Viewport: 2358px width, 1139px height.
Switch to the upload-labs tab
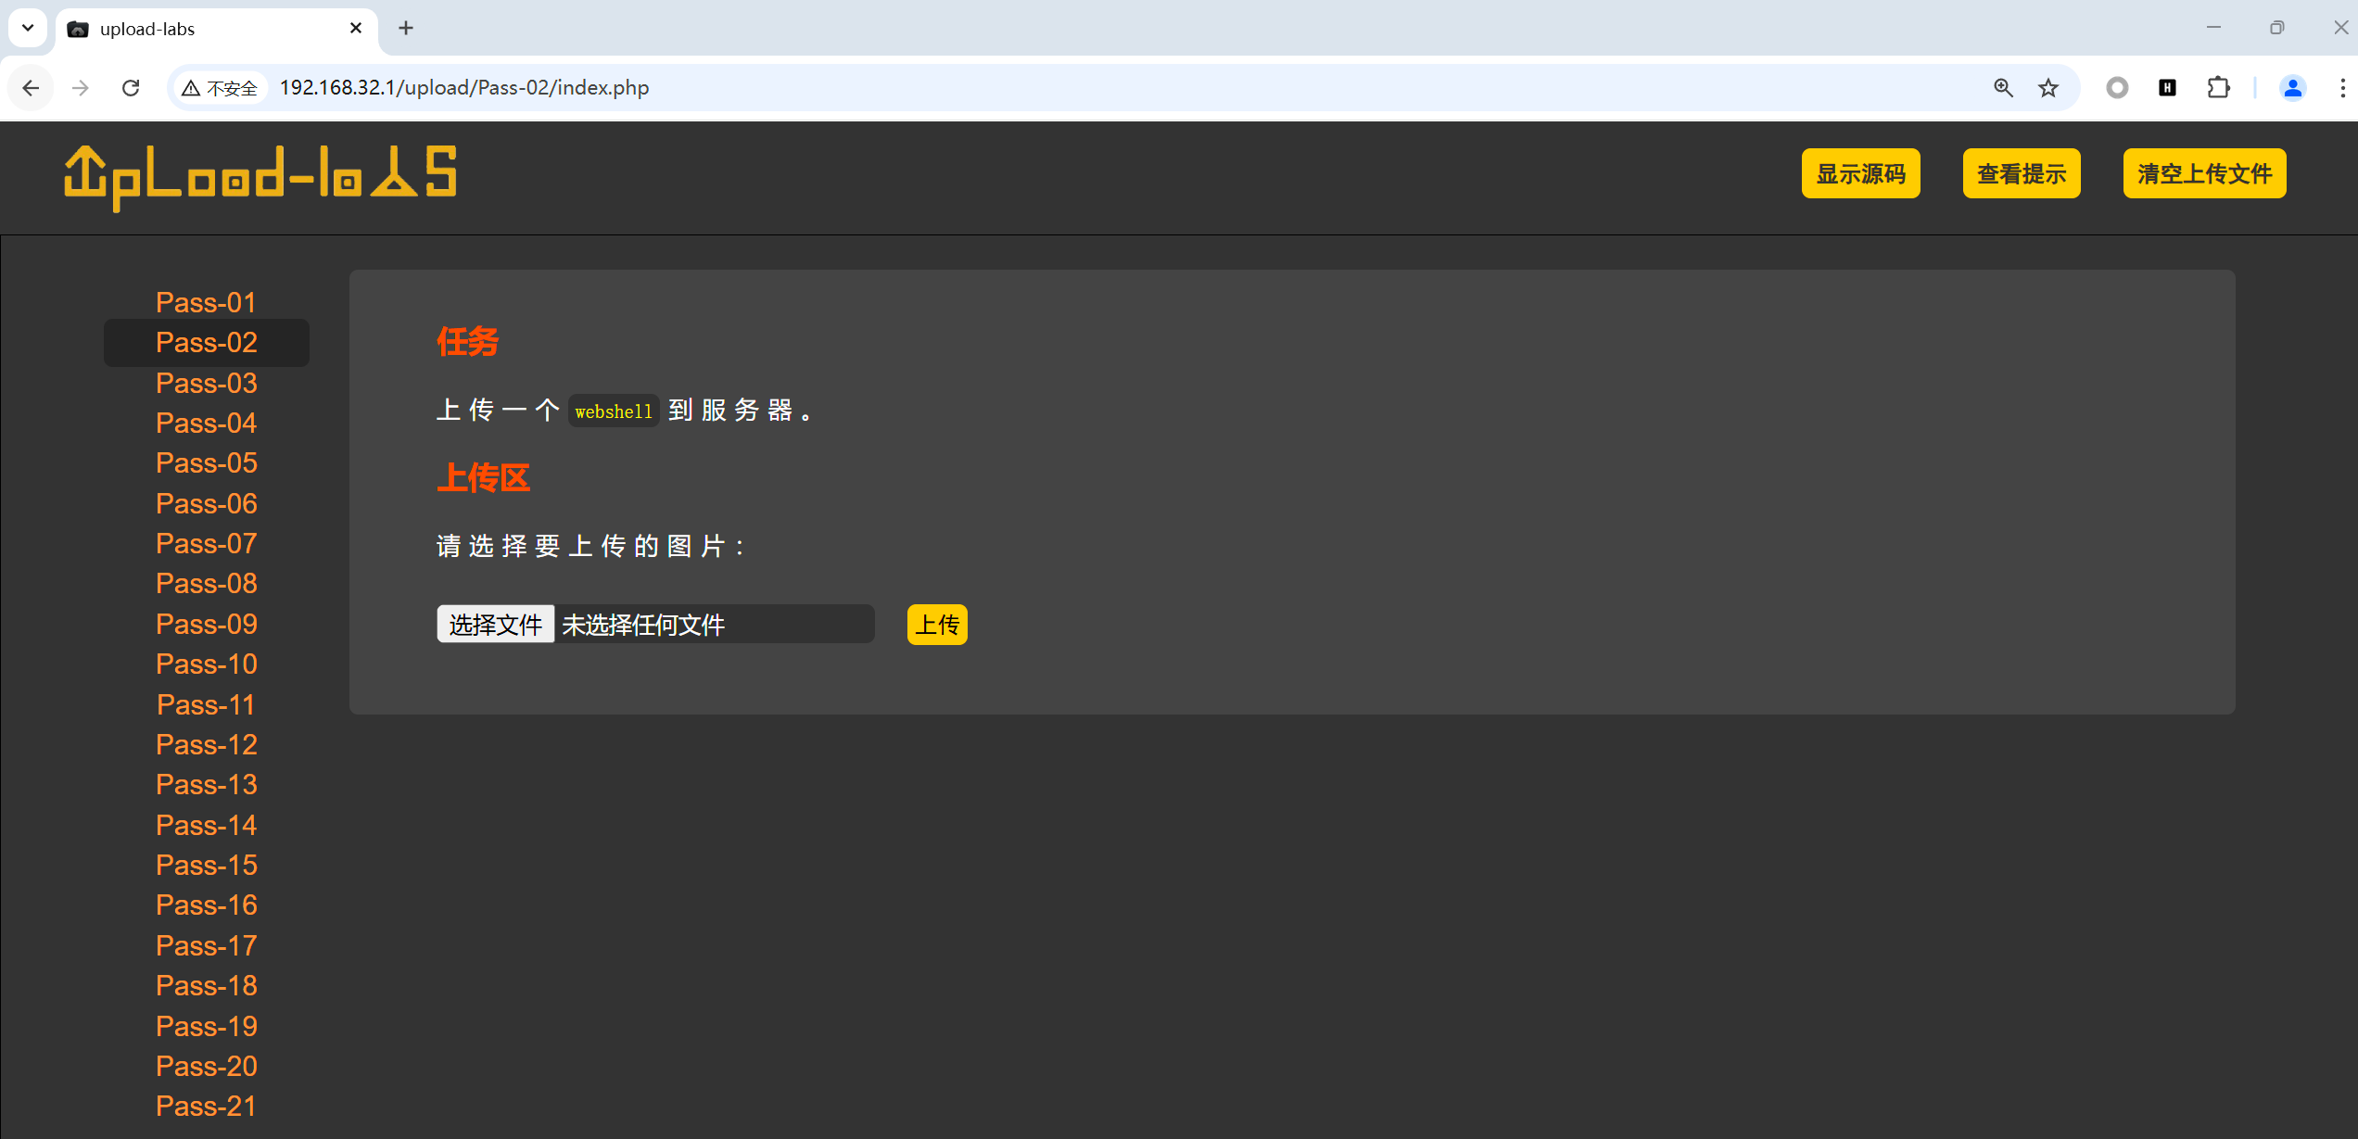(x=204, y=29)
